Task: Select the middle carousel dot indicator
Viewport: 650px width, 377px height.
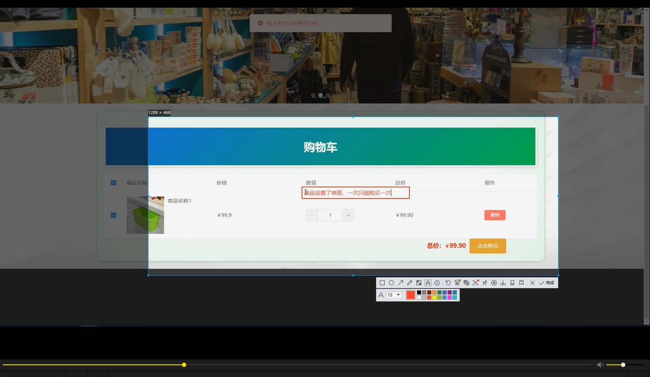Action: 320,95
